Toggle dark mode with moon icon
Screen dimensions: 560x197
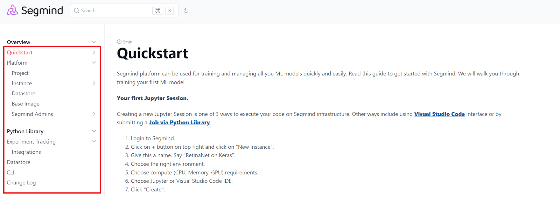(186, 10)
